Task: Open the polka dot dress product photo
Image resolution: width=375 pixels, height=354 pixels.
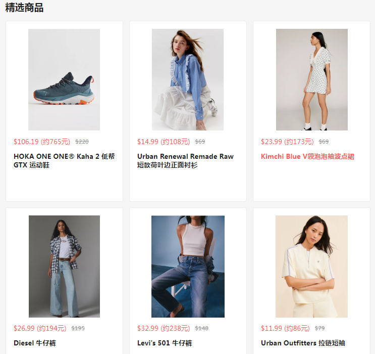Action: pyautogui.click(x=311, y=79)
